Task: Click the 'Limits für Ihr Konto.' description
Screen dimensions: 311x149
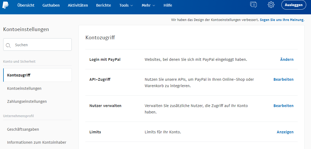Action: 163,132
